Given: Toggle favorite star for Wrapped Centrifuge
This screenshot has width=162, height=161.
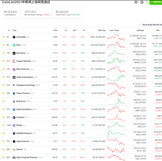Looking at the screenshot, I should [4, 85].
